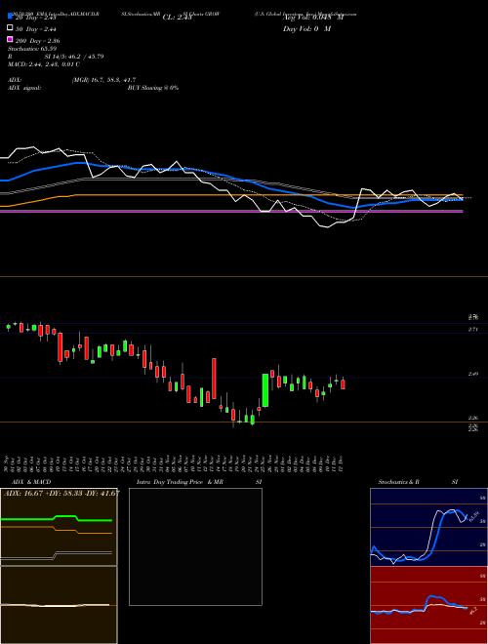Click the 'Day Vol: 0 M' label
This screenshot has width=488, height=644.
pos(306,28)
